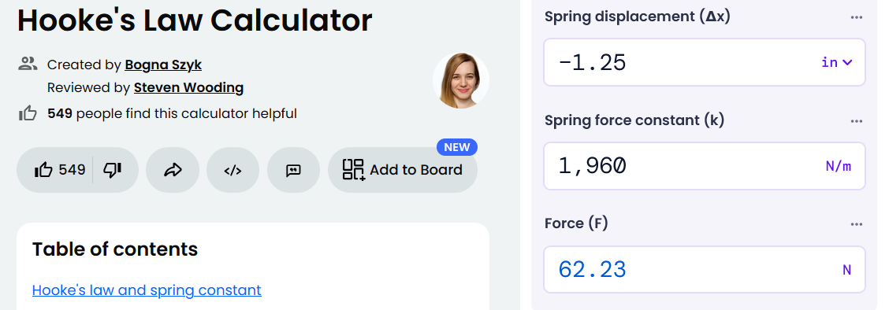Click the thumbs-up like icon
Image resolution: width=889 pixels, height=310 pixels.
[43, 170]
